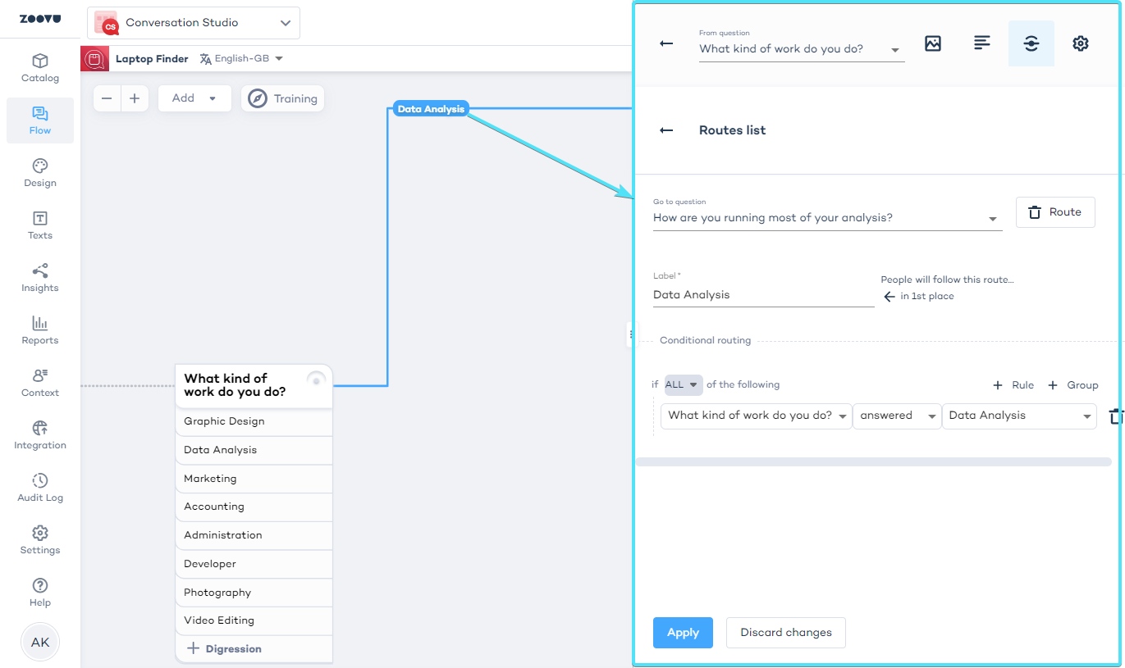Viewport: 1125px width, 668px height.
Task: View the Audit Log
Action: pyautogui.click(x=39, y=488)
